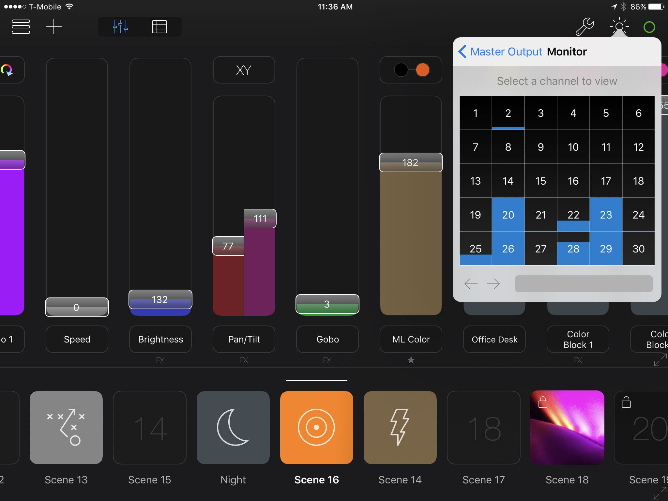Tap the battery indicator in status bar
The height and width of the screenshot is (501, 668).
click(656, 7)
